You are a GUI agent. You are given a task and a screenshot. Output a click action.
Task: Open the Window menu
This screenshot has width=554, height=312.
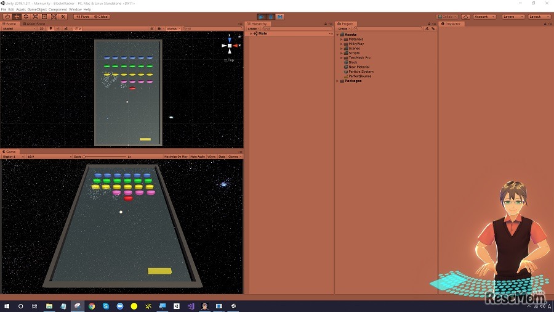click(75, 9)
